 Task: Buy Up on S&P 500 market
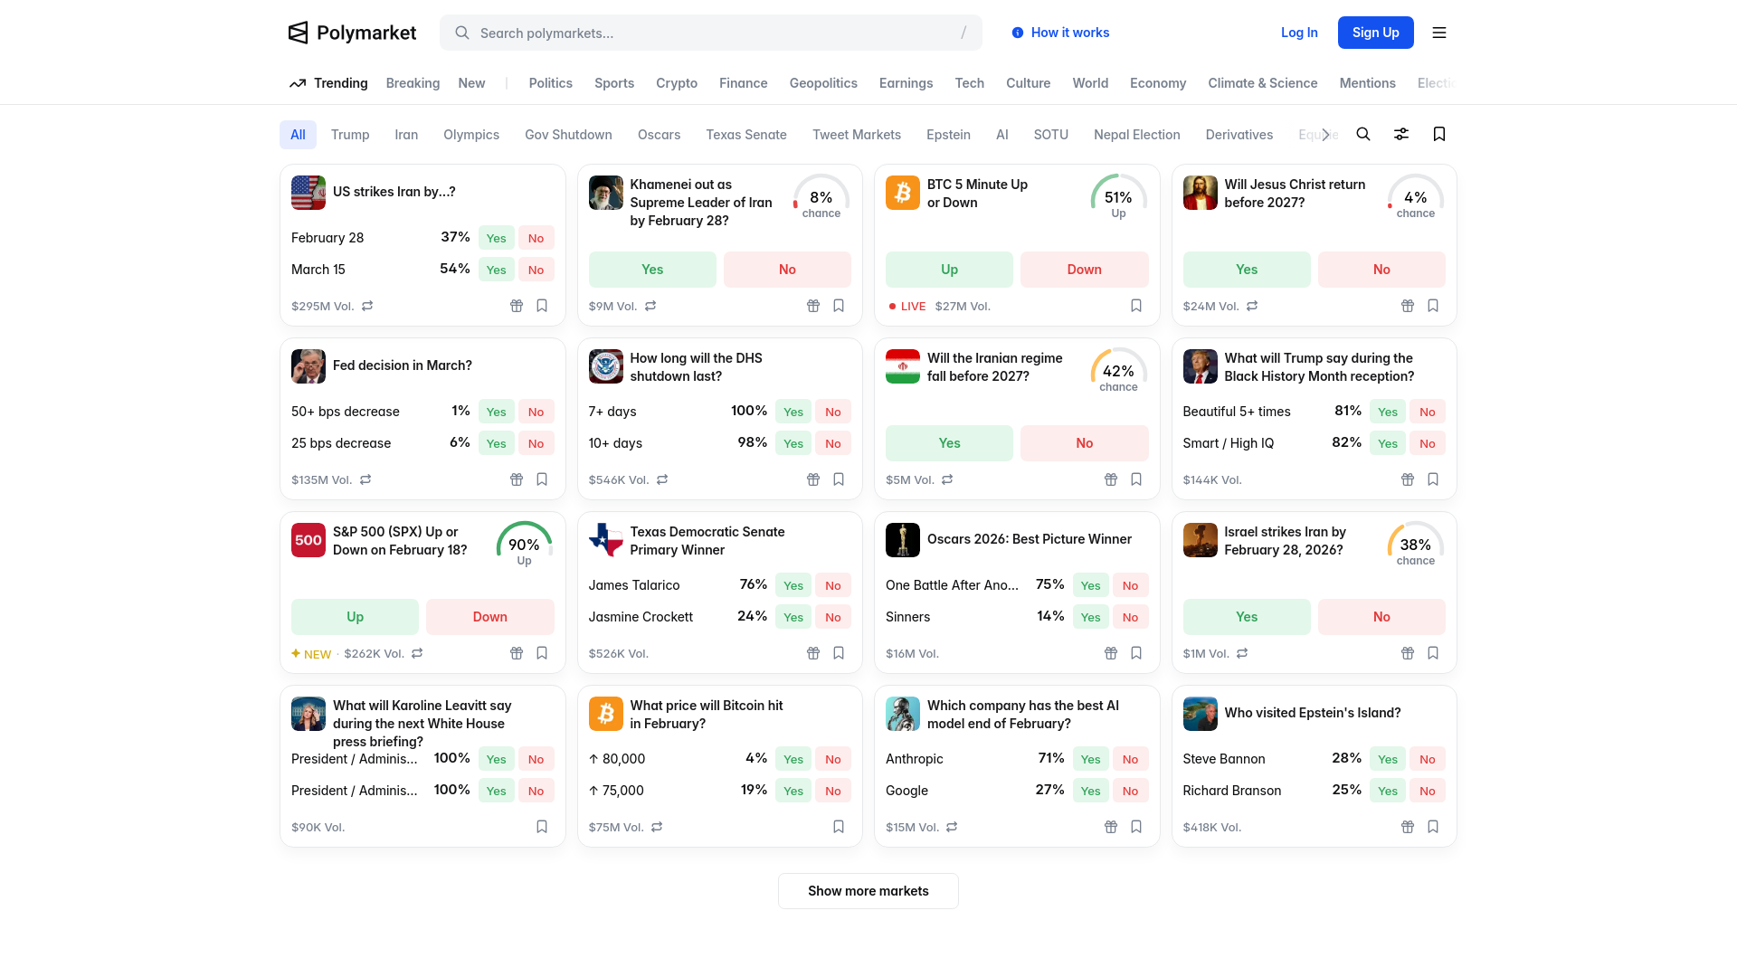click(x=355, y=617)
